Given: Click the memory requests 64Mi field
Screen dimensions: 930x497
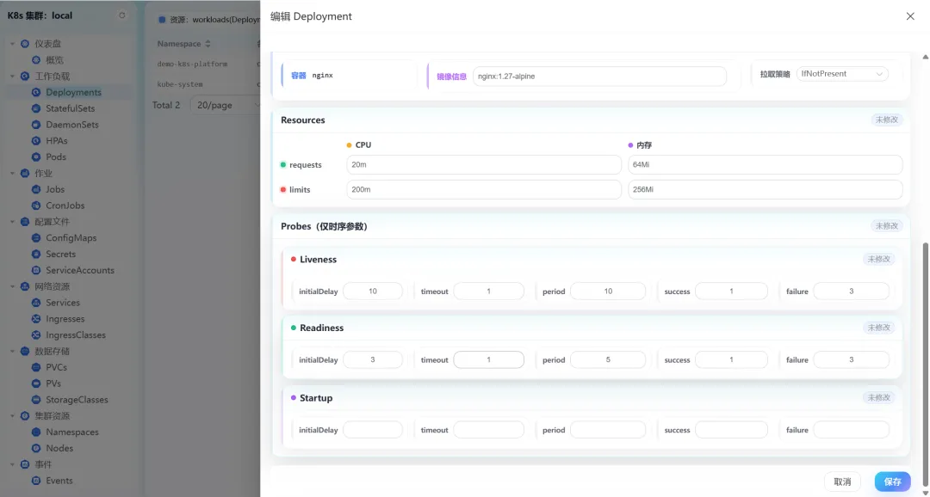Looking at the screenshot, I should point(766,165).
